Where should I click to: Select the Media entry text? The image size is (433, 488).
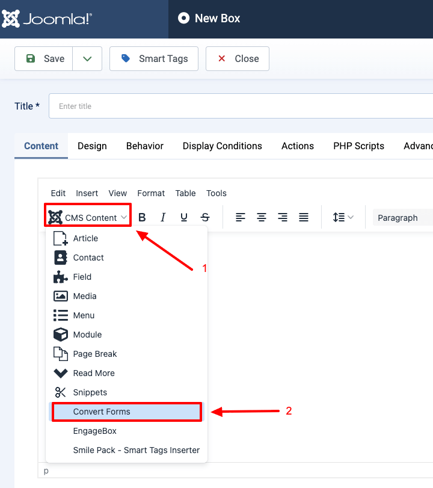click(x=85, y=296)
